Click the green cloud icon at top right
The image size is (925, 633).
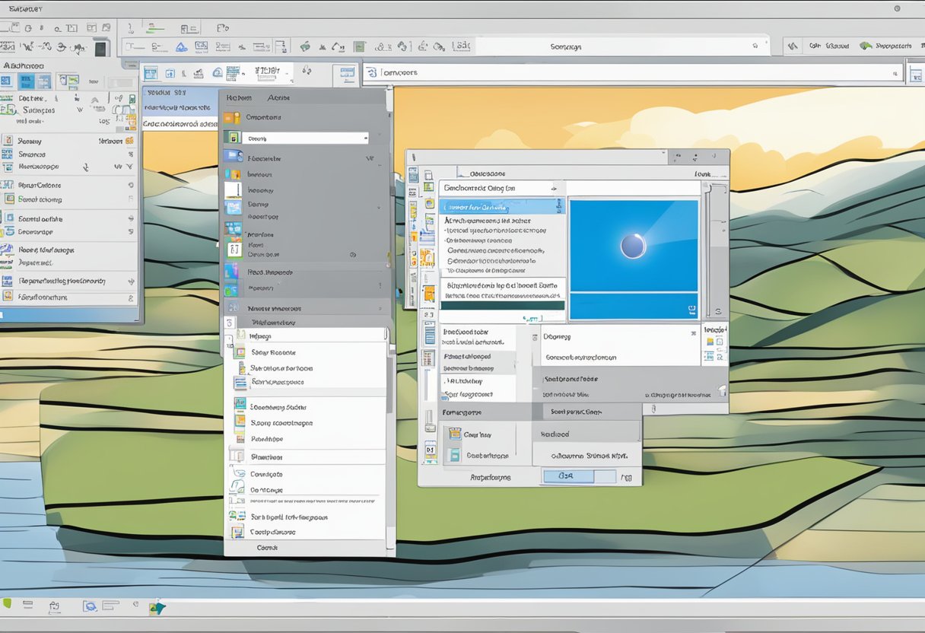click(865, 46)
